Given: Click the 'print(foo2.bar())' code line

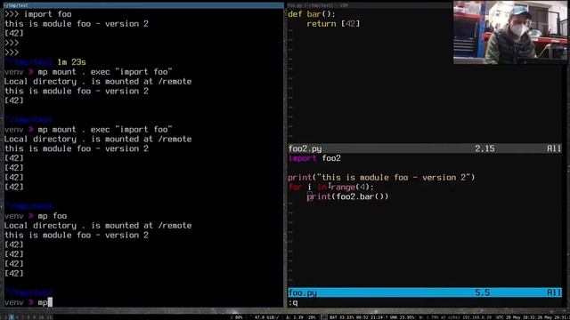Looking at the screenshot, I should click(x=347, y=196).
